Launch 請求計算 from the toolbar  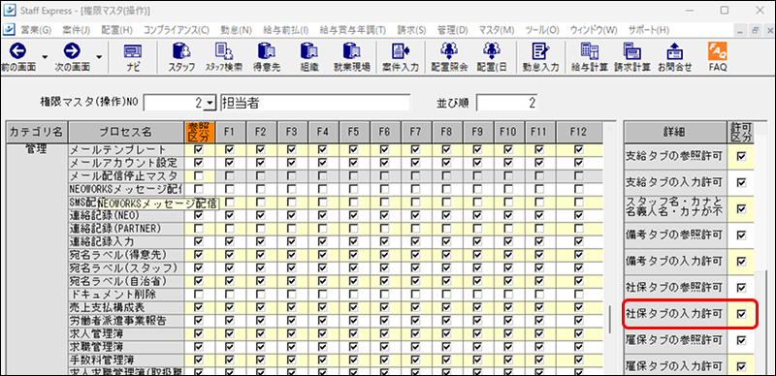[632, 58]
